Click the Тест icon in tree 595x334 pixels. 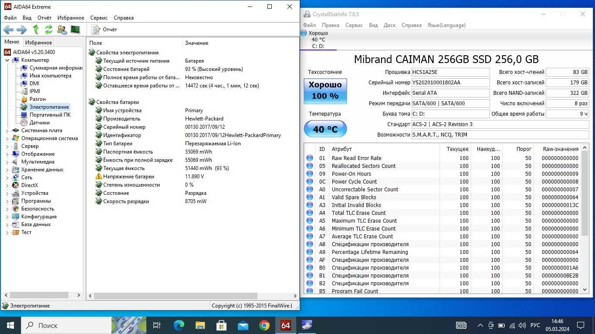click(x=16, y=232)
